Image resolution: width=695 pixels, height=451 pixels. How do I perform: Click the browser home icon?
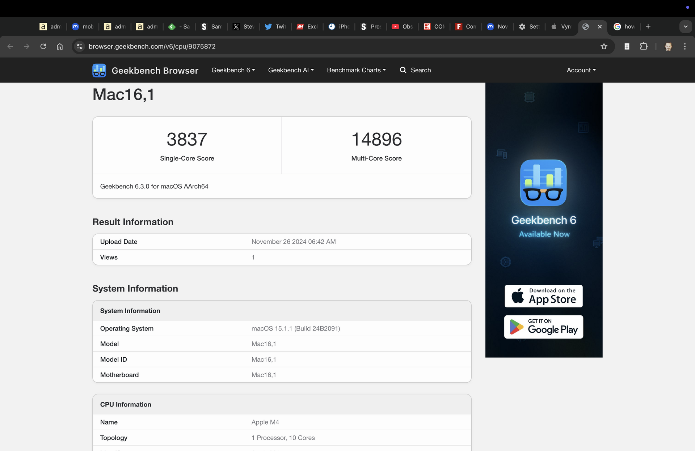[60, 46]
